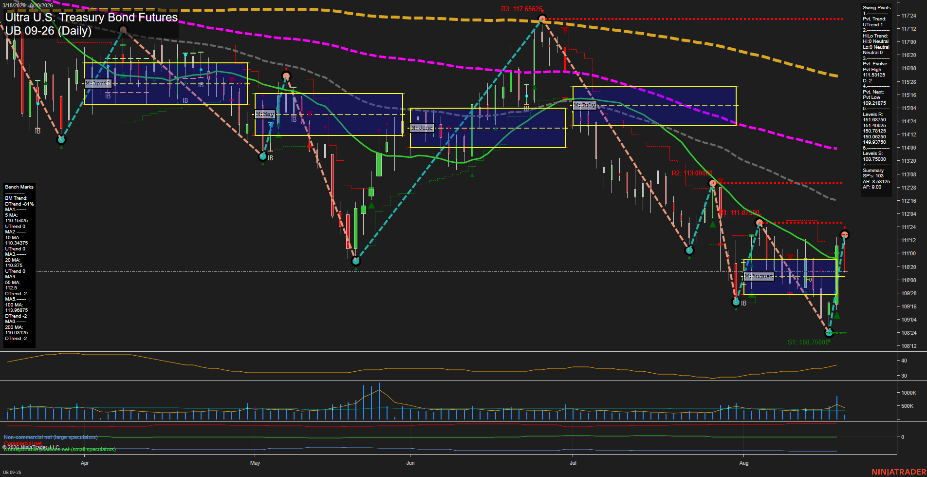
Task: Click the M-June monthly range label
Action: tap(422, 128)
